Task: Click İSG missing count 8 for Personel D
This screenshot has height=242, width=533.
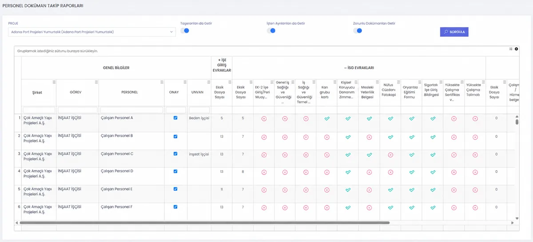Action: [243, 172]
